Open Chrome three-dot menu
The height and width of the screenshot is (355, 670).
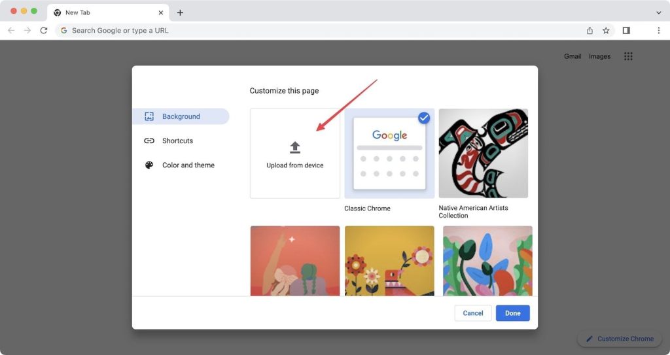point(658,30)
